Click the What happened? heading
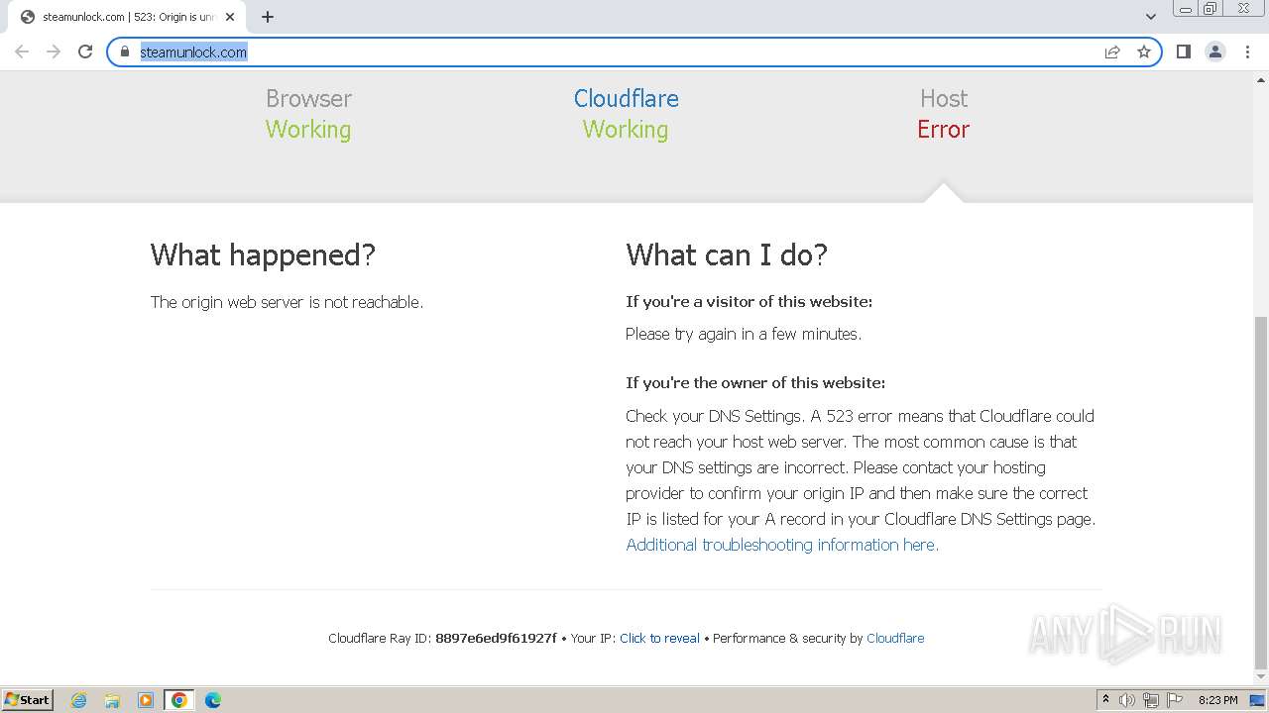 tap(263, 255)
